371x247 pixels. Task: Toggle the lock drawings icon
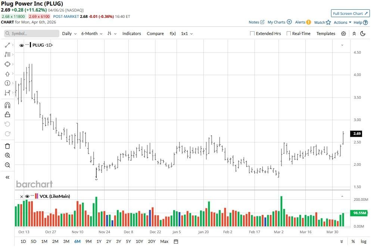click(x=7, y=114)
